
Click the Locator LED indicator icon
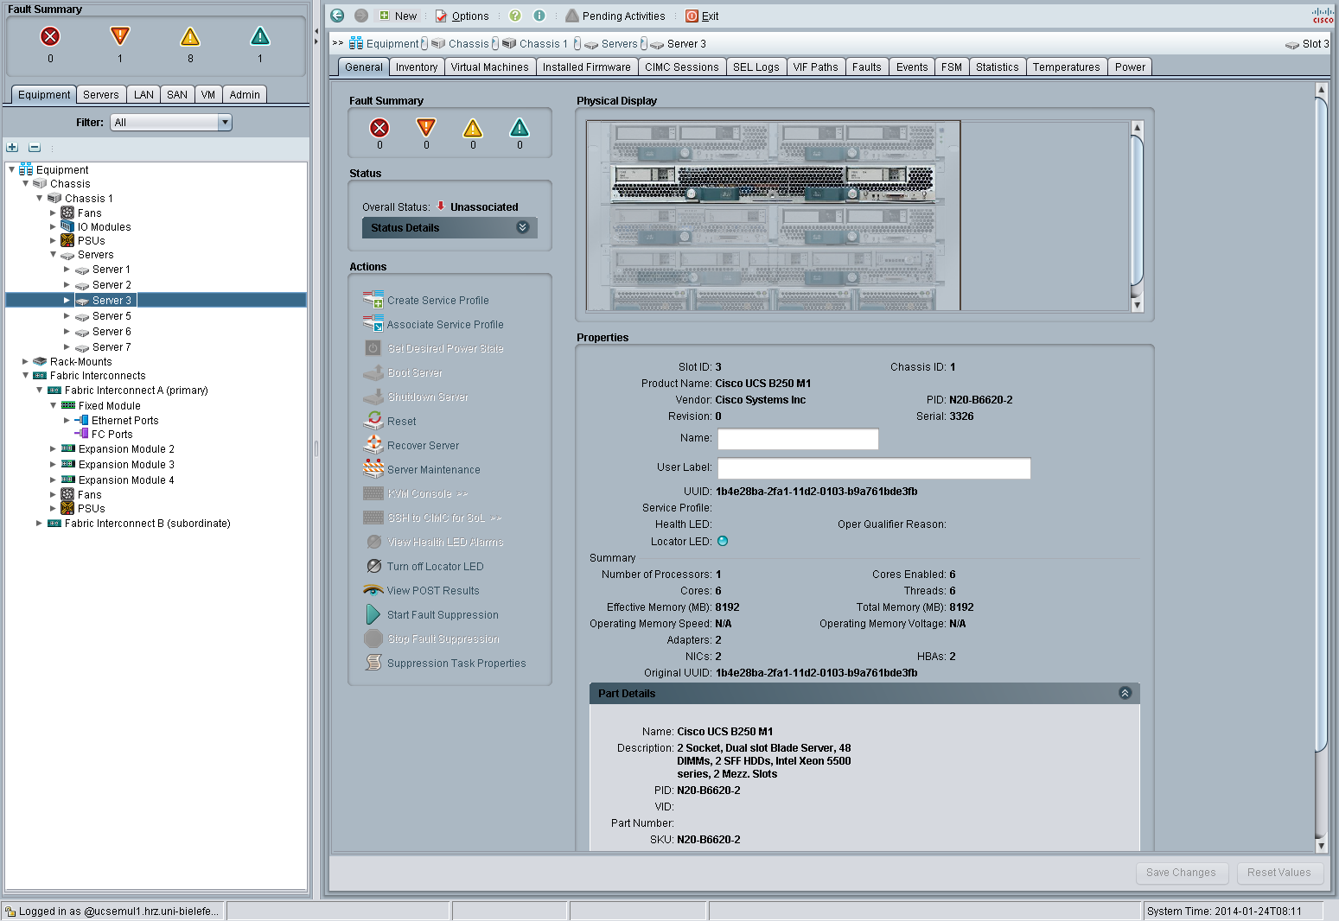click(x=723, y=542)
